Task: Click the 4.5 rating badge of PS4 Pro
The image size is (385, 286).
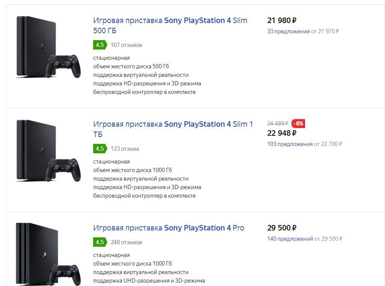Action: coord(99,242)
